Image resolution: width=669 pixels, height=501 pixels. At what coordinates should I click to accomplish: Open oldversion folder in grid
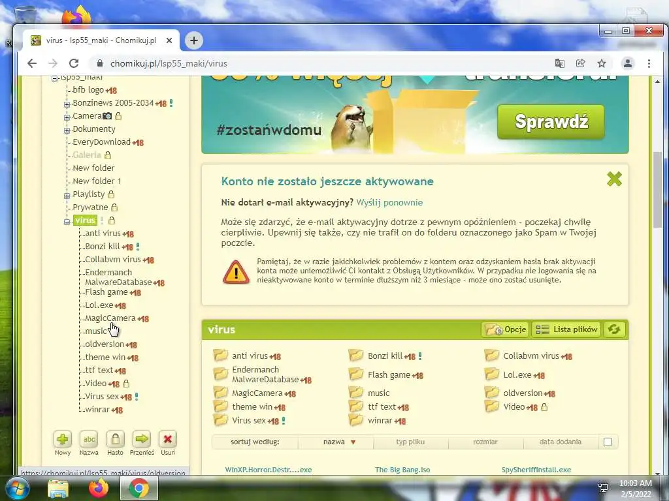click(523, 393)
